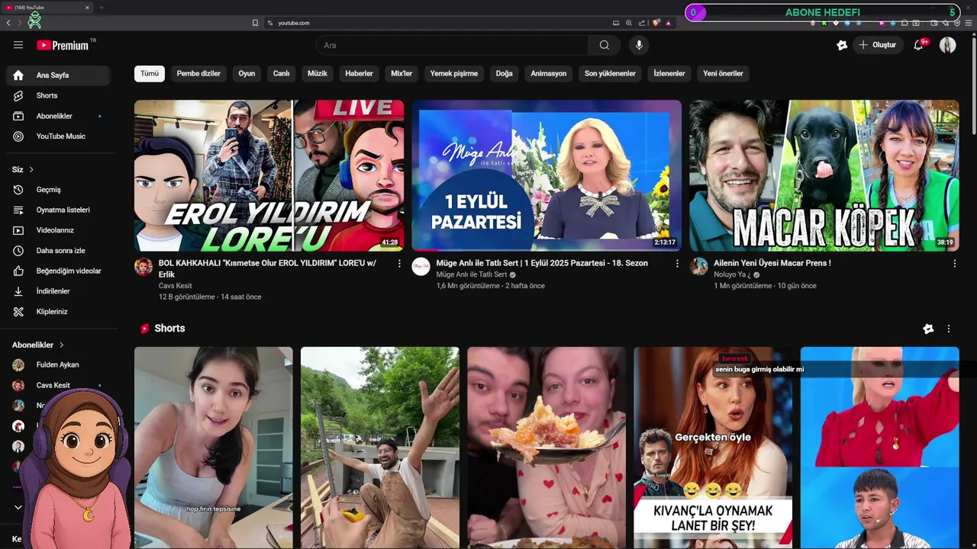This screenshot has width=977, height=549.
Task: Open Daha sonra izle list
Action: tap(58, 251)
